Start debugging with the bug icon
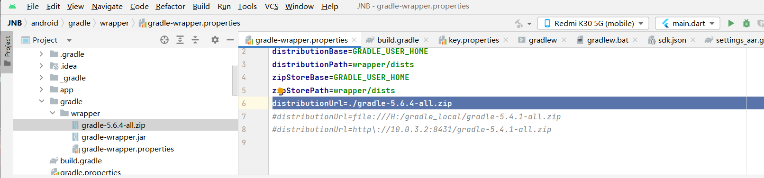 point(746,23)
